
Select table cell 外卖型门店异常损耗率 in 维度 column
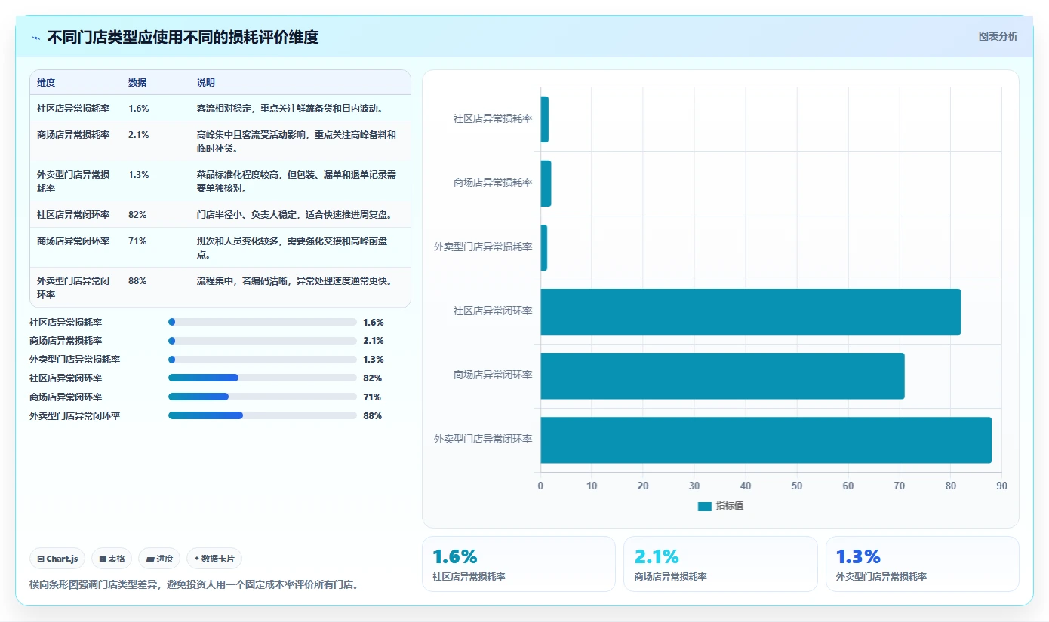tap(73, 181)
